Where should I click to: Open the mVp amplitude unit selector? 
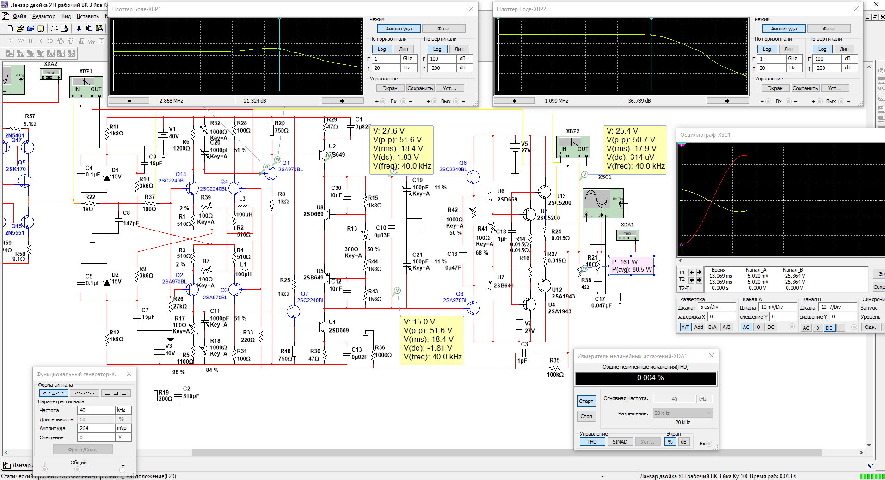pyautogui.click(x=123, y=428)
